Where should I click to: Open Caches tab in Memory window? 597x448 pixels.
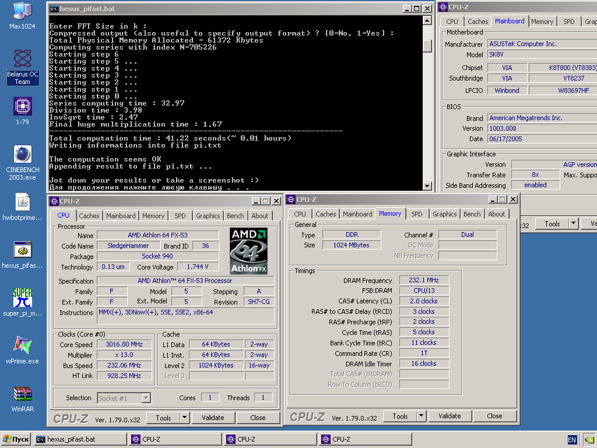(326, 214)
